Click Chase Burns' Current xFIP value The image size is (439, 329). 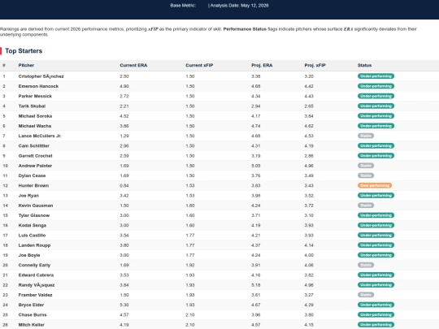[x=189, y=314]
